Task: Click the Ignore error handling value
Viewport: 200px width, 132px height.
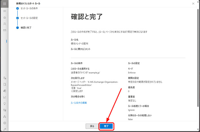Action: pyautogui.click(x=131, y=110)
